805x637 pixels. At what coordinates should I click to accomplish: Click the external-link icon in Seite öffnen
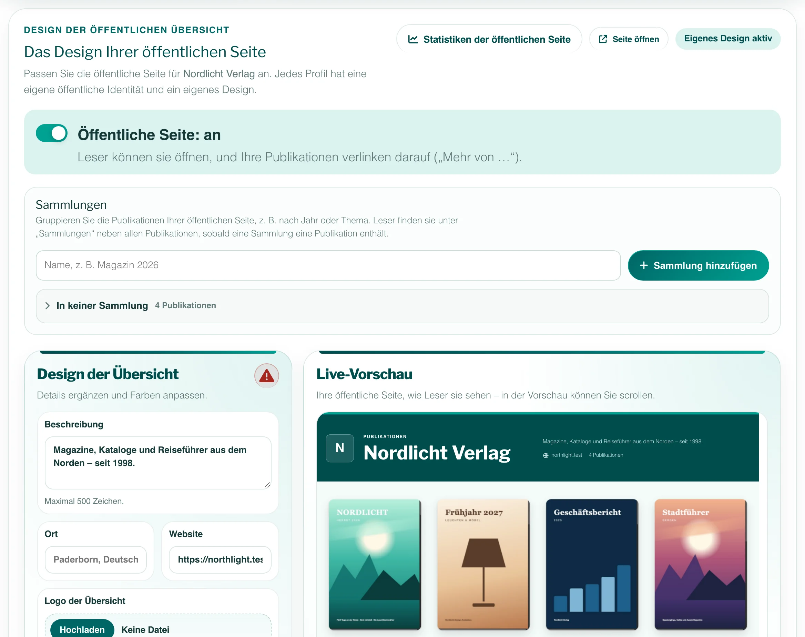tap(603, 39)
